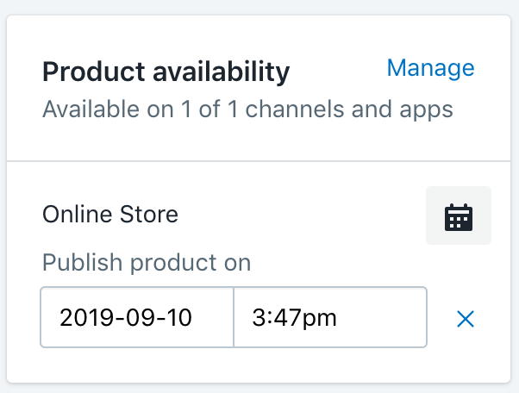Edit the date showing 2019-09-10

137,318
